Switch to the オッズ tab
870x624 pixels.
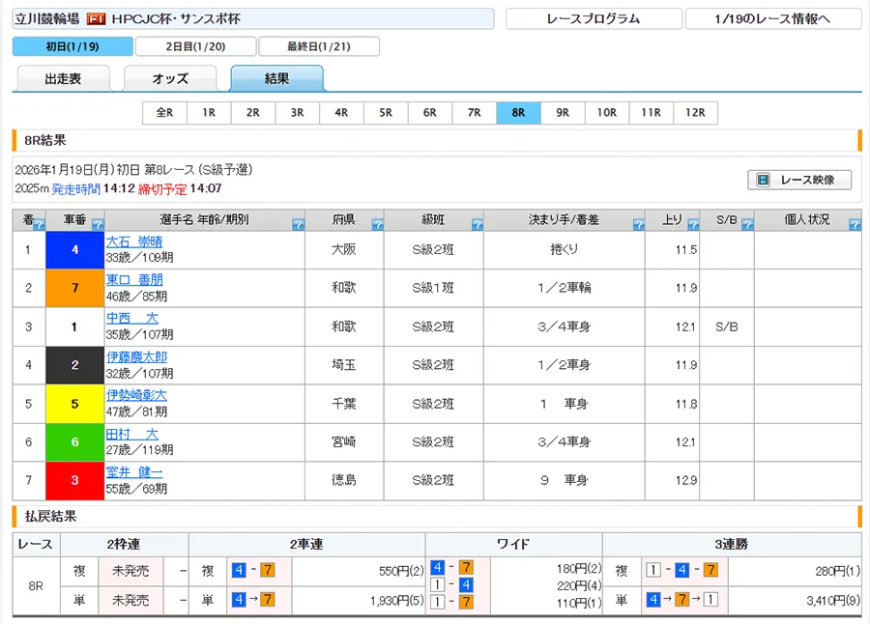[x=170, y=79]
